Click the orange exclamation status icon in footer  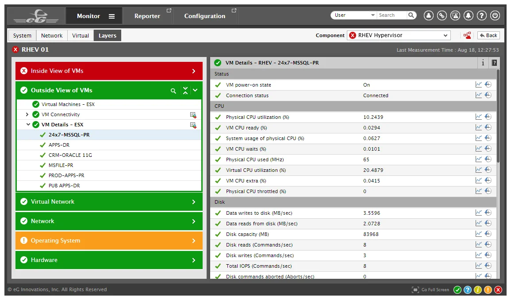coord(488,289)
